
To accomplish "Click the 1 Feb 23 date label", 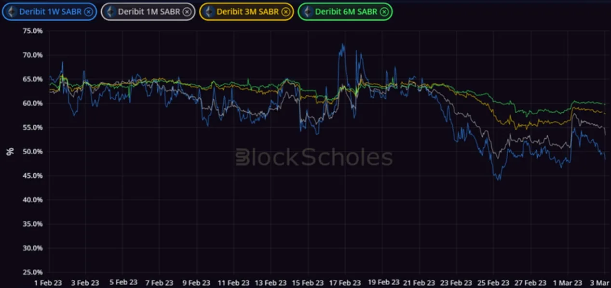I will pyautogui.click(x=49, y=282).
